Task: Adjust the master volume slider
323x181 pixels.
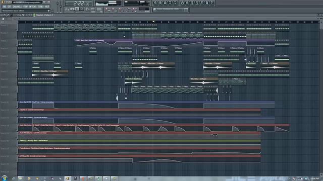Action: tap(58, 4)
